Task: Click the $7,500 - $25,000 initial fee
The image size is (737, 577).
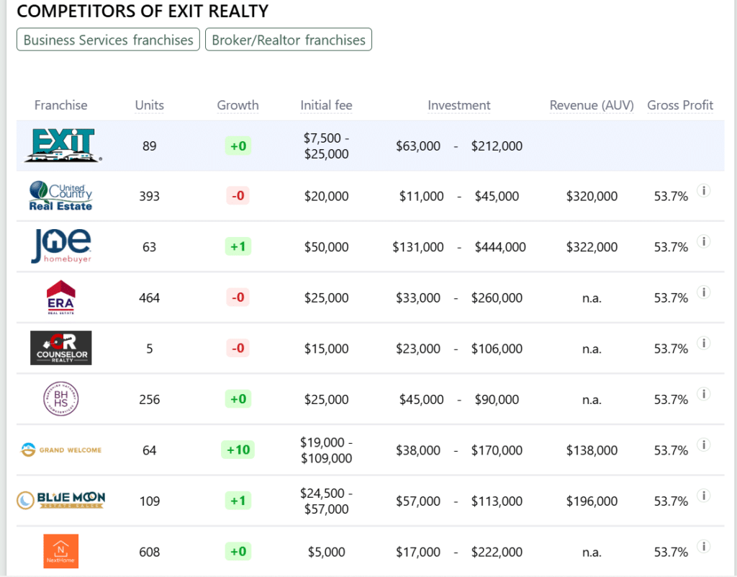Action: click(326, 146)
